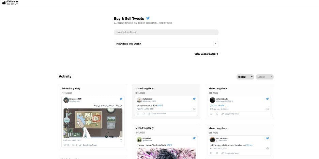Click the Twitter icon on the Ryokaku tweet card
Screen dimensions: 319x159
pyautogui.click(x=121, y=99)
